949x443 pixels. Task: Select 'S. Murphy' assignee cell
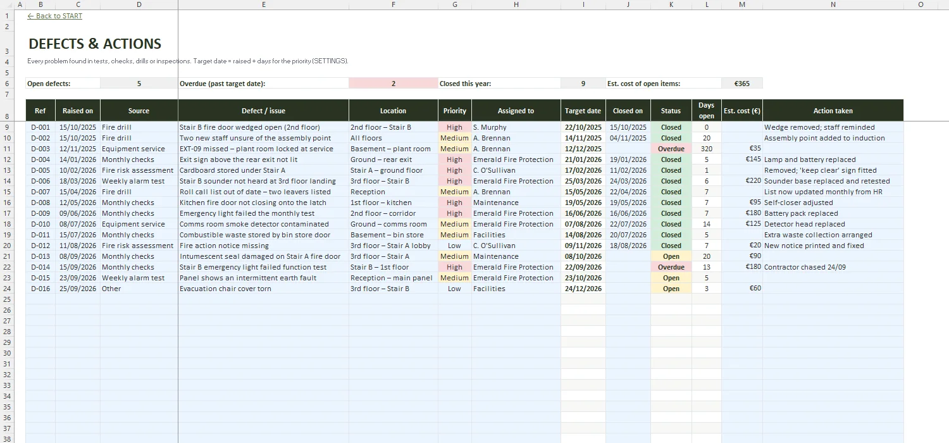[516, 127]
